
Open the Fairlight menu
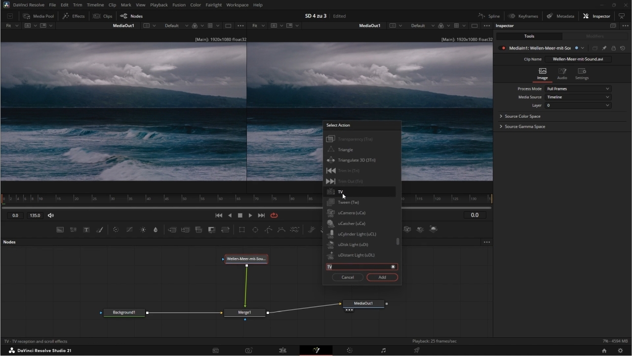pos(213,5)
